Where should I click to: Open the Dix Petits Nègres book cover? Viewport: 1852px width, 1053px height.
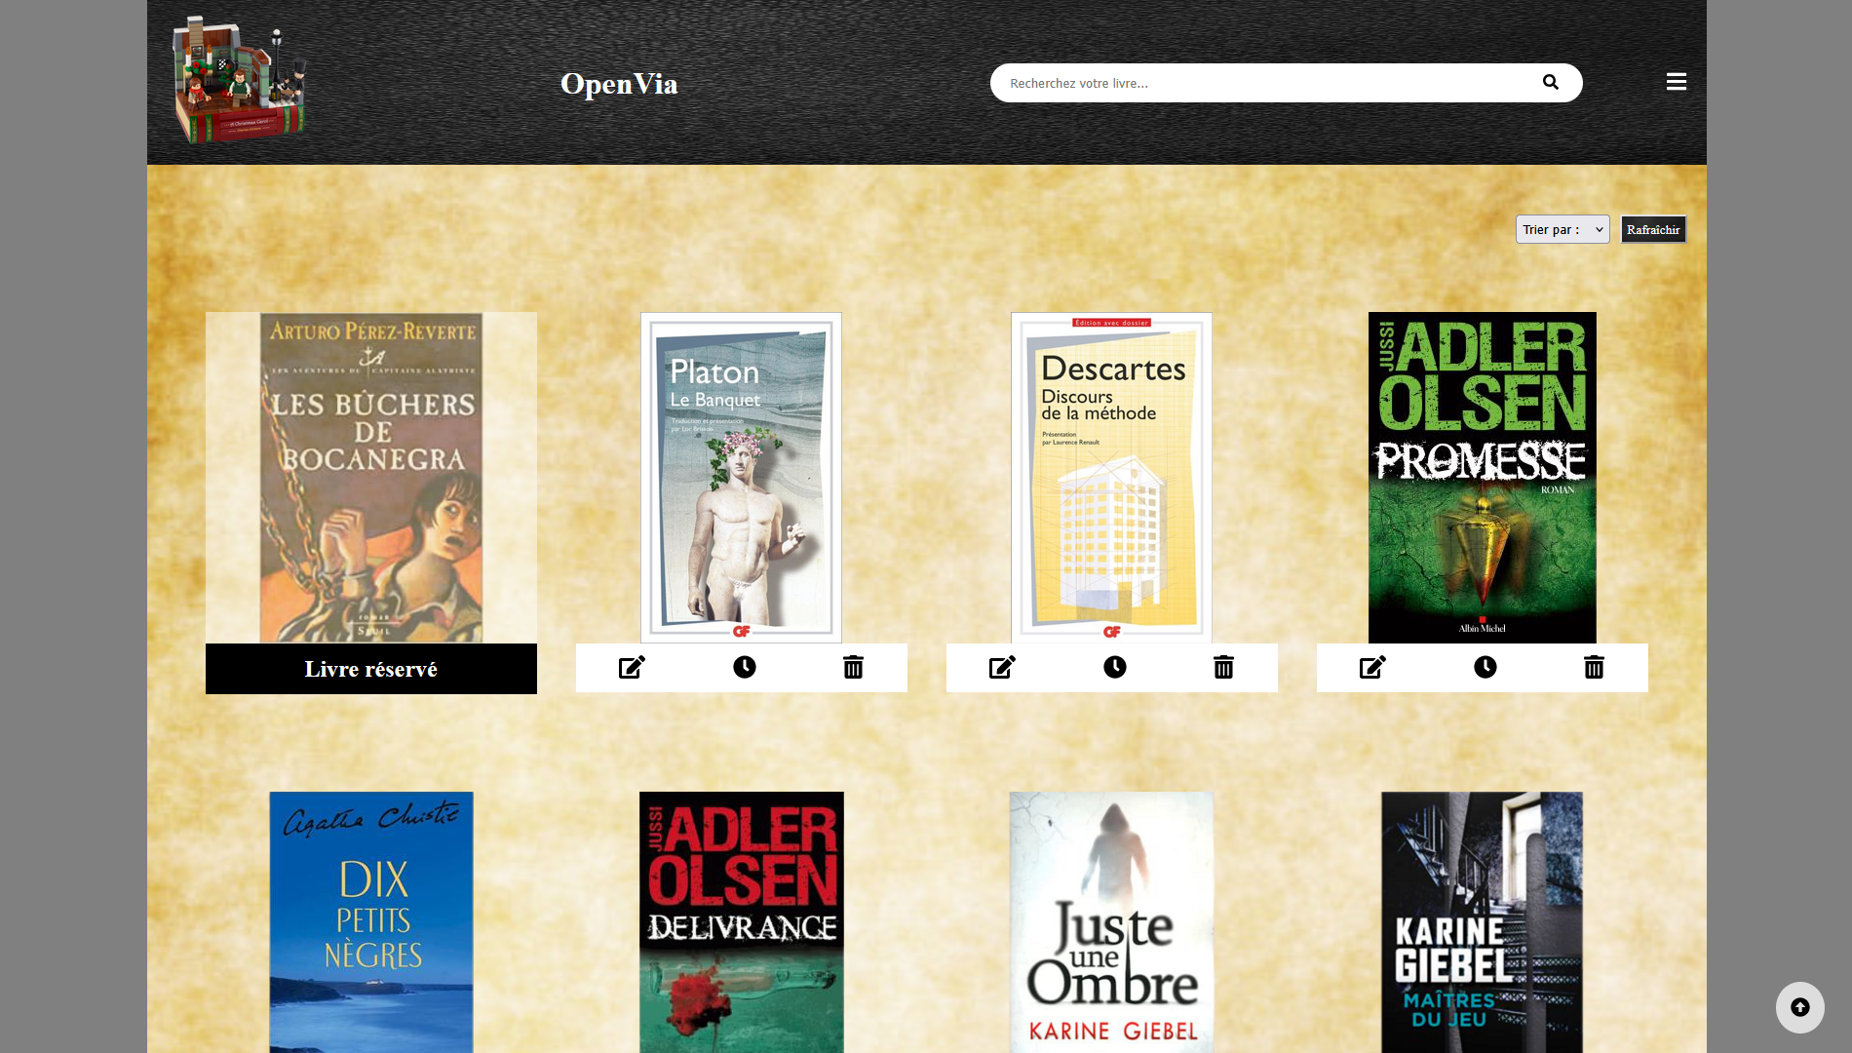(371, 921)
